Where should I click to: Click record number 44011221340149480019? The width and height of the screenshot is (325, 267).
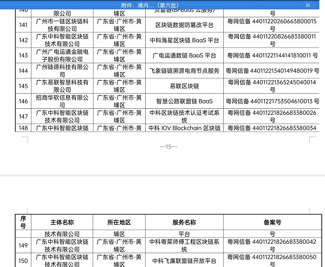[282, 71]
